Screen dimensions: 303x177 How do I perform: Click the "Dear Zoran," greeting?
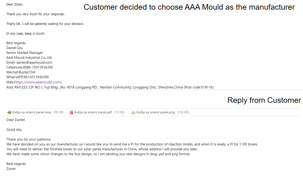pos(15,5)
